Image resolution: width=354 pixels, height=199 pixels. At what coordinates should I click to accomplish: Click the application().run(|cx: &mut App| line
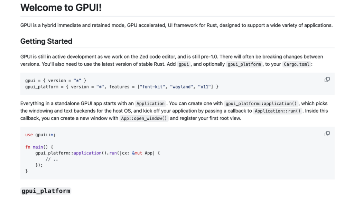pos(97,153)
